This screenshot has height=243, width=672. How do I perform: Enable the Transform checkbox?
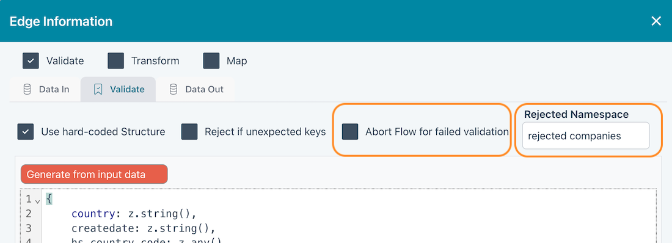click(x=115, y=61)
